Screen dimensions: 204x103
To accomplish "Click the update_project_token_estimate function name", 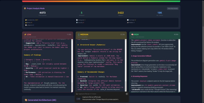I will [x=147, y=40].
